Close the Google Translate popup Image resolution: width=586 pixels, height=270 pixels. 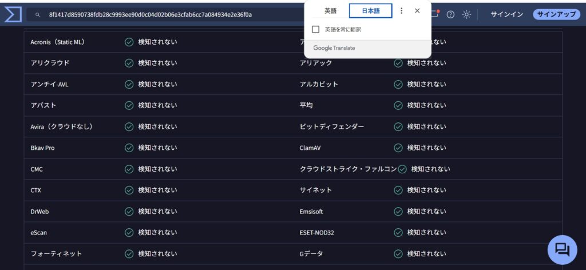point(417,11)
